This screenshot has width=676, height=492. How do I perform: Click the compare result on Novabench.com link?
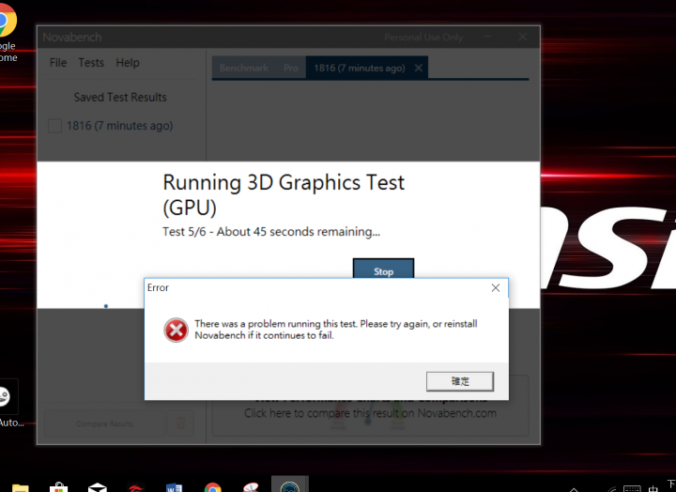(x=370, y=413)
